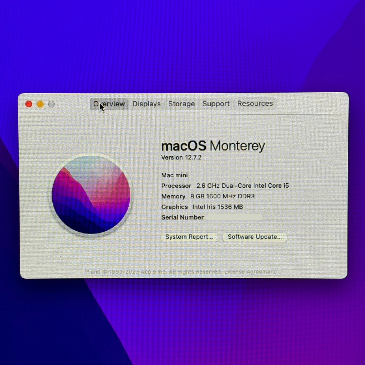The image size is (365, 365).
Task: Select the Overview tab
Action: coord(109,104)
